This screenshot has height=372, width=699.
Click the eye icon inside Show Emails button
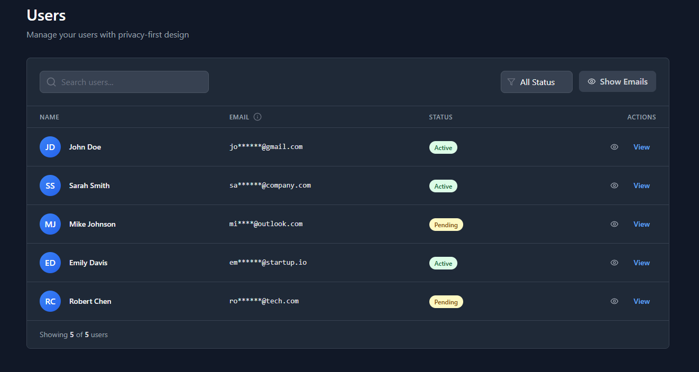click(591, 81)
